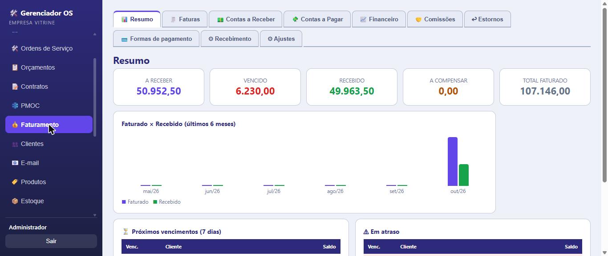This screenshot has width=608, height=256.
Task: Click the mai/26 axis label
Action: point(151,191)
